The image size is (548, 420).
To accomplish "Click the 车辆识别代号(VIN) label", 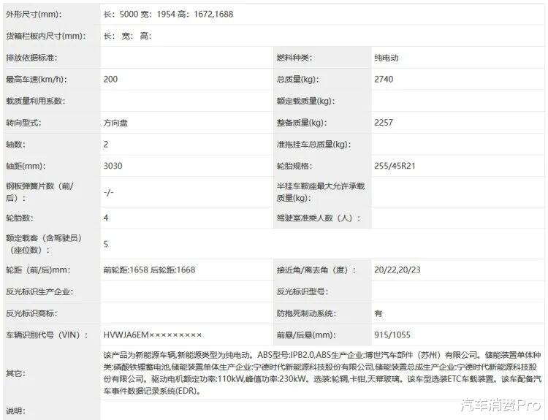I will (x=47, y=335).
